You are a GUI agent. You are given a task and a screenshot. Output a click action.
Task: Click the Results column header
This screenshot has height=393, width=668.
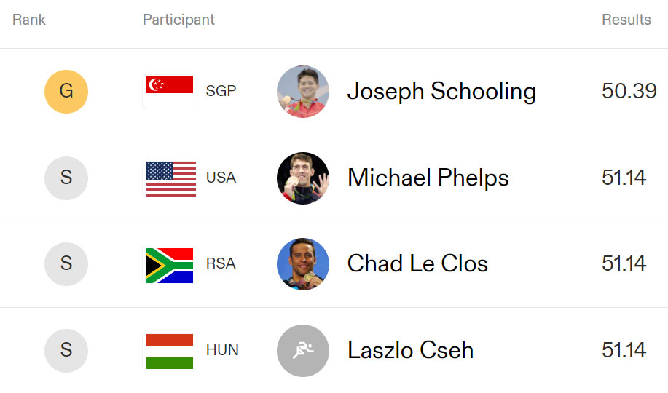(x=626, y=20)
